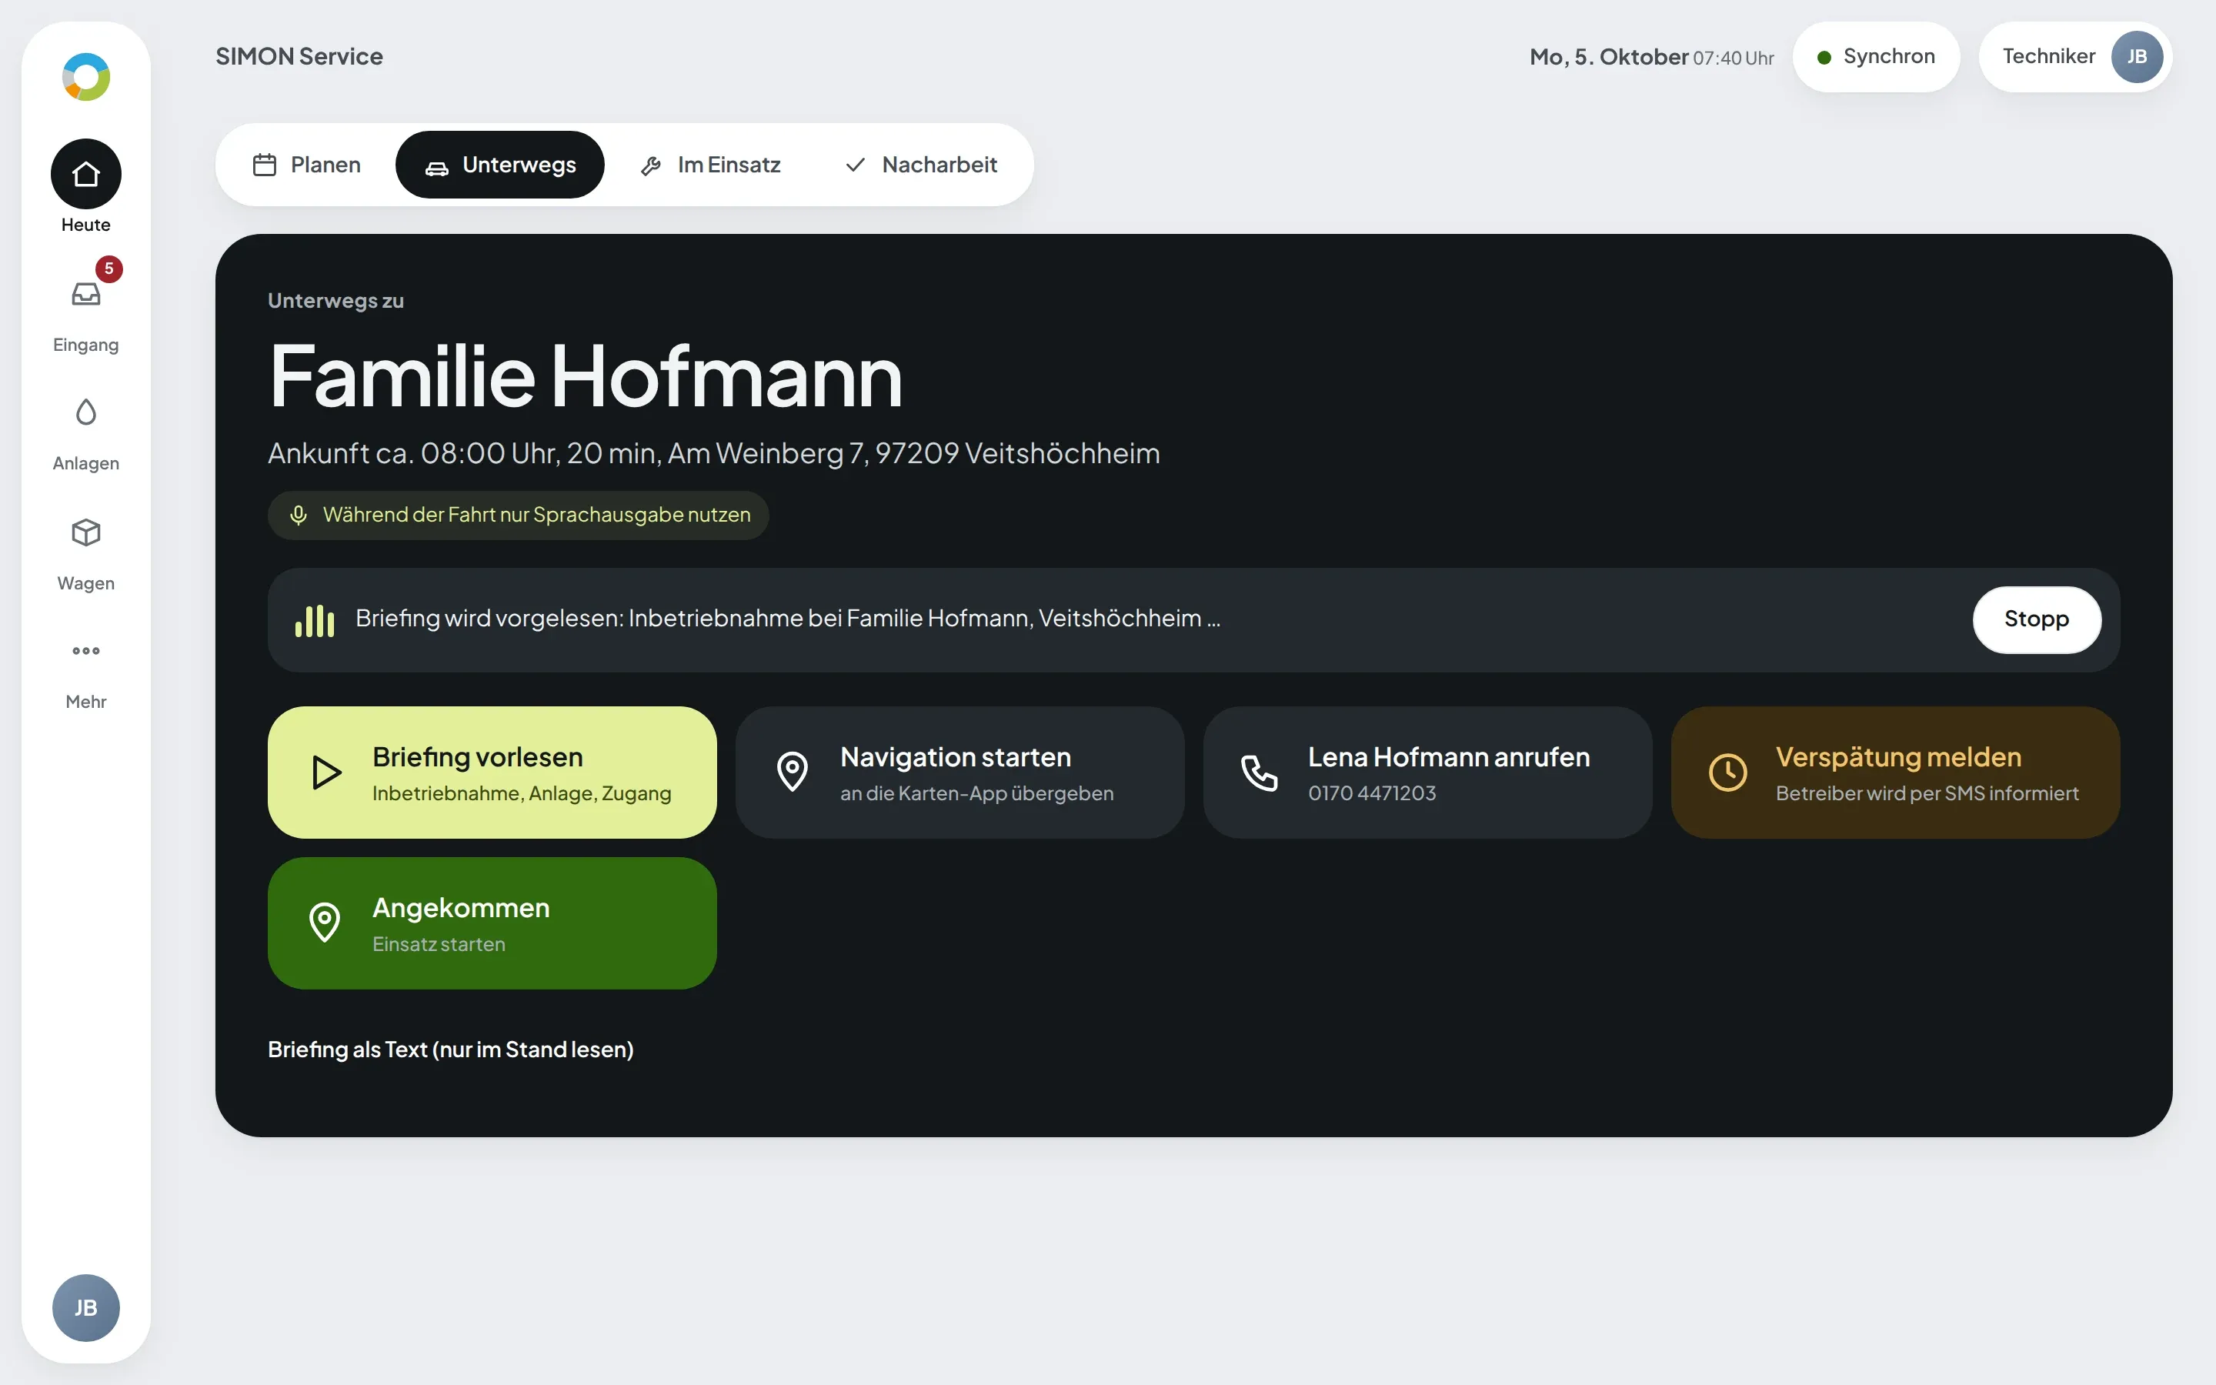The width and height of the screenshot is (2216, 1385).
Task: Click 'Betreiber wird per SMS informiert' text
Action: click(x=1927, y=793)
